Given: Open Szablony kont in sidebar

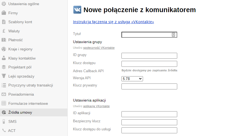Looking at the screenshot, I should point(20,22).
